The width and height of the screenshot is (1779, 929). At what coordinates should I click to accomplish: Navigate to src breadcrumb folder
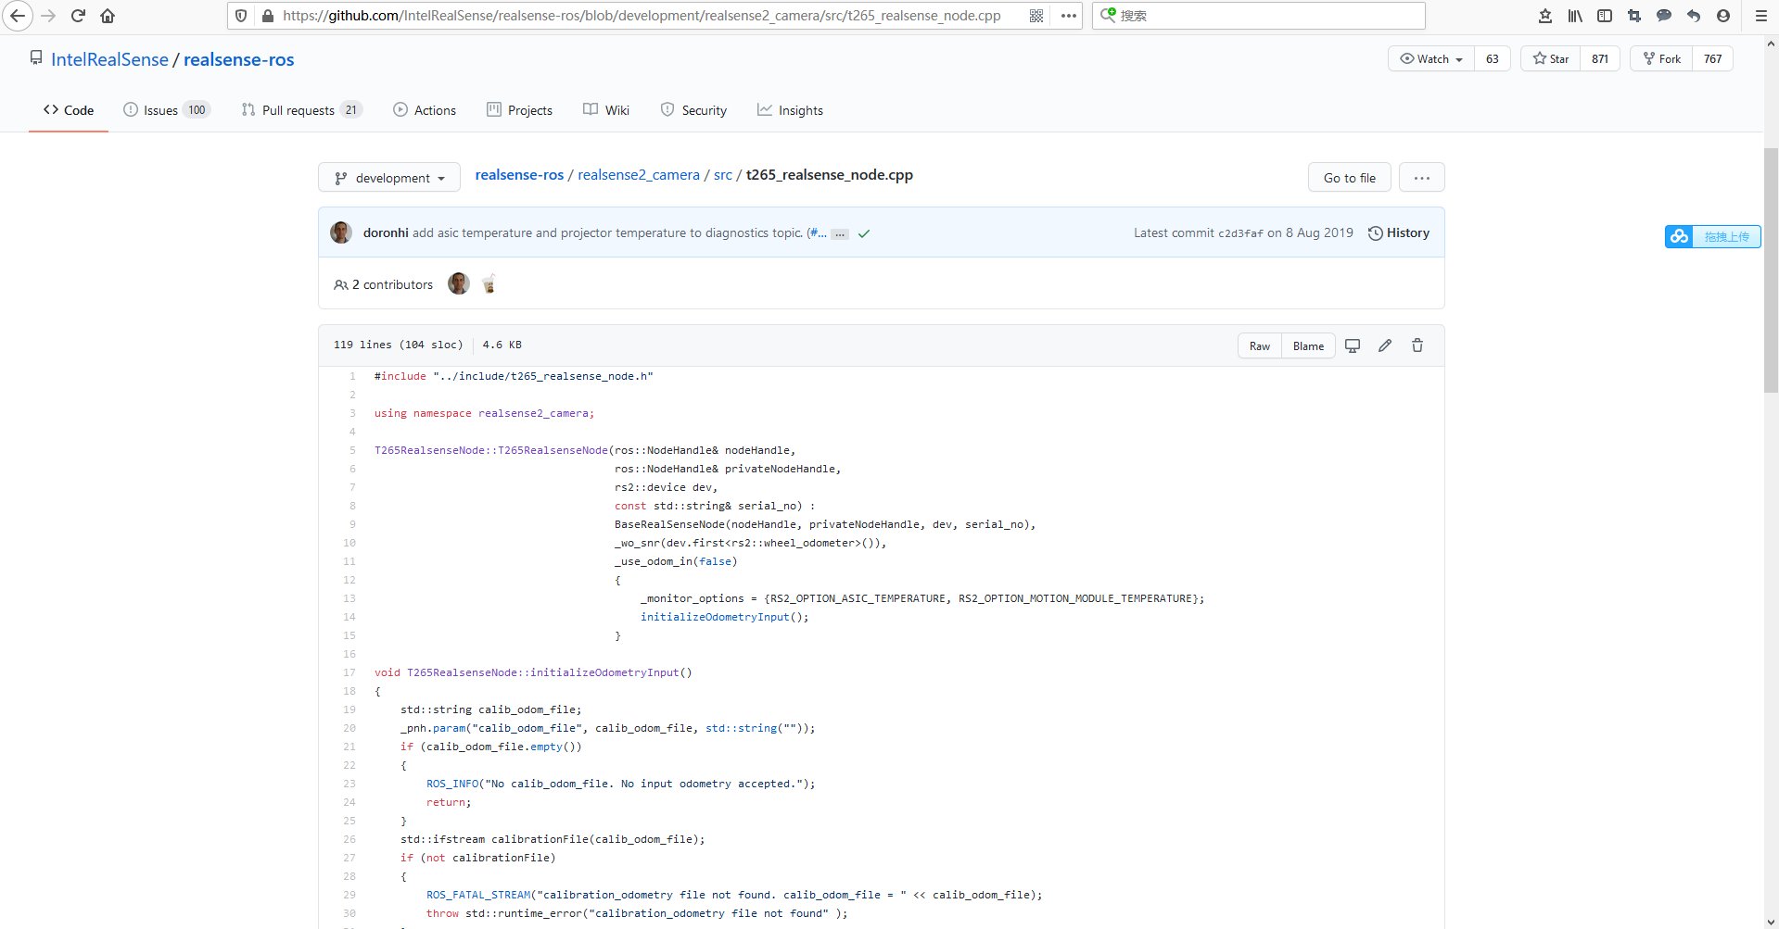pos(723,175)
